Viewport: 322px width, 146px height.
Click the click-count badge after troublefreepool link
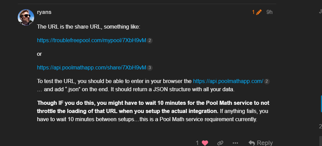(x=150, y=41)
